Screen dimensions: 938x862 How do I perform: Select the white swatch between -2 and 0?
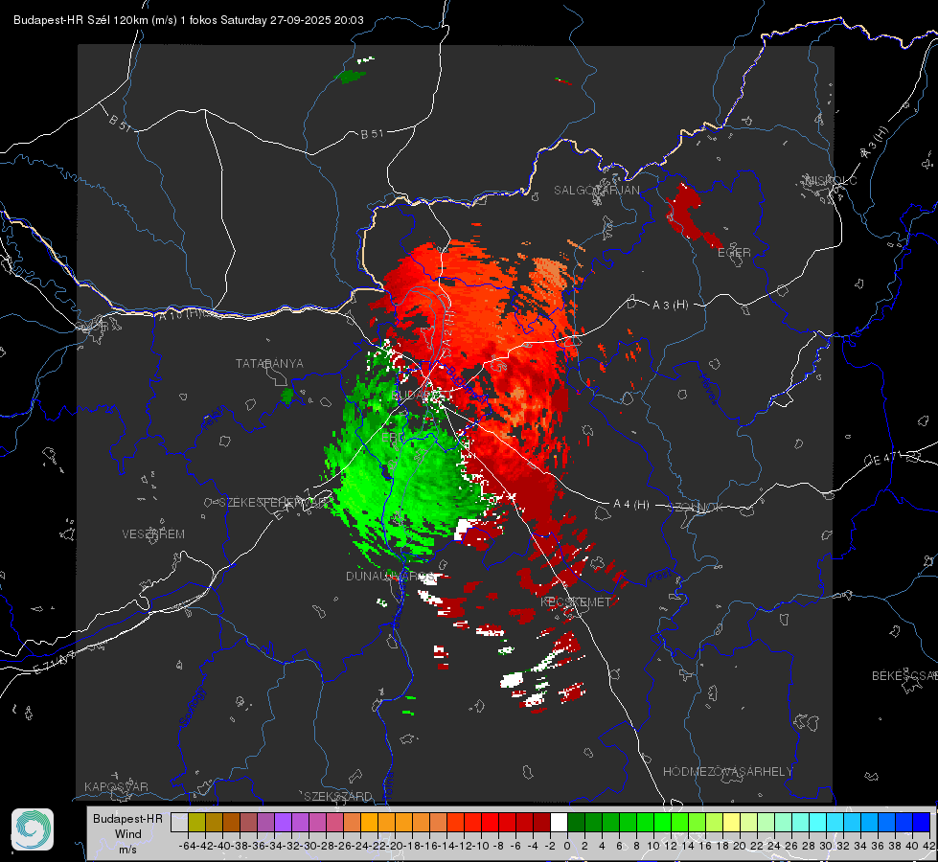pos(560,823)
